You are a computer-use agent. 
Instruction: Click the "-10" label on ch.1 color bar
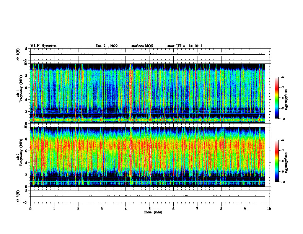283,119
